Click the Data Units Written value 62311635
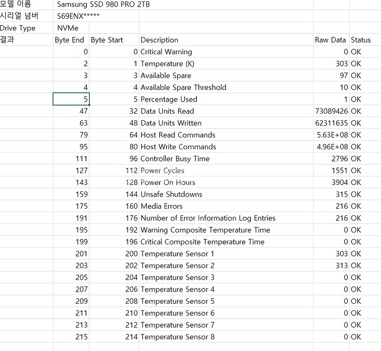This screenshot has height=351, width=381. coord(331,123)
